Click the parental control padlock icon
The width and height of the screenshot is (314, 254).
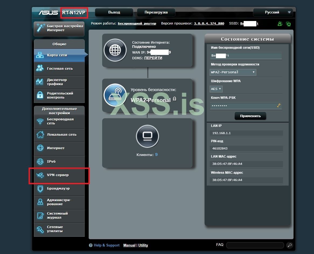click(x=40, y=95)
